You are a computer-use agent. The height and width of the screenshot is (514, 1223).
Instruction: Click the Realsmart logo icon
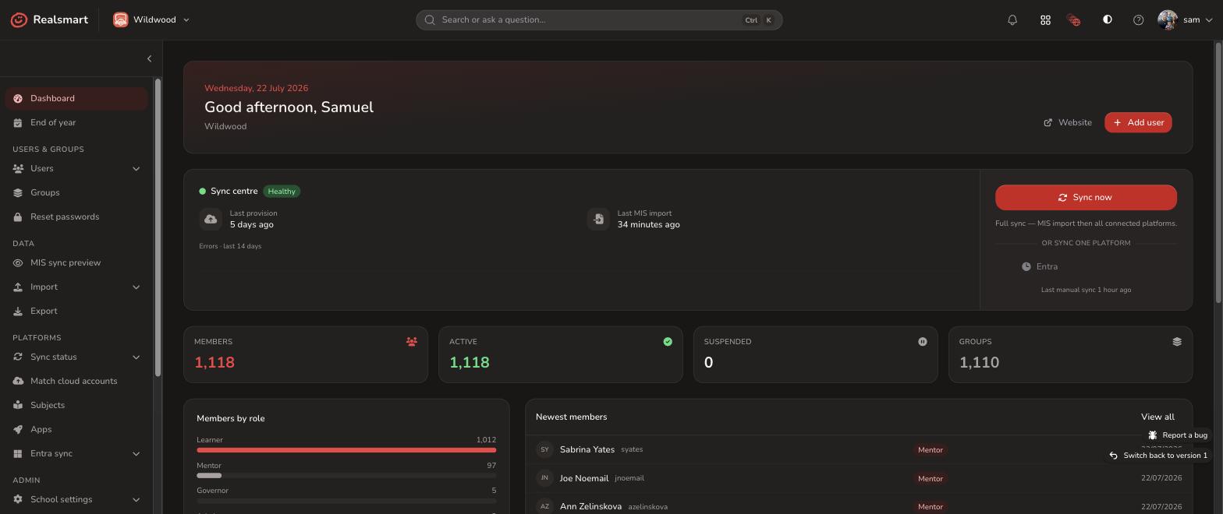coord(19,19)
